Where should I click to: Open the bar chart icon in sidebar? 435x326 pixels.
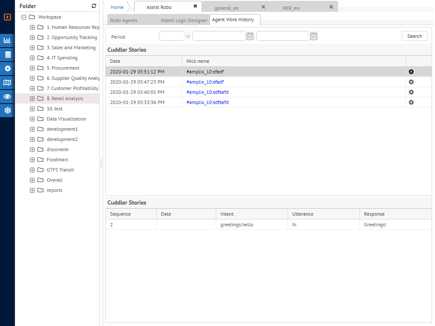point(7,40)
